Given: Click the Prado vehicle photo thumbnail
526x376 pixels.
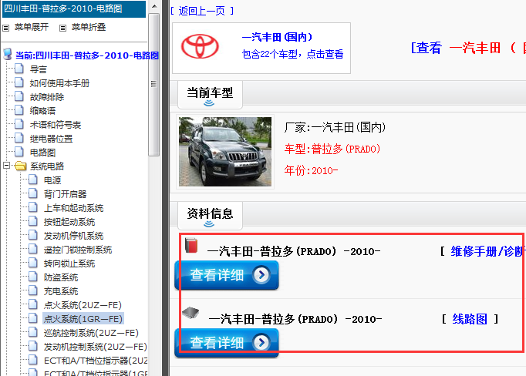Looking at the screenshot, I should [x=225, y=152].
